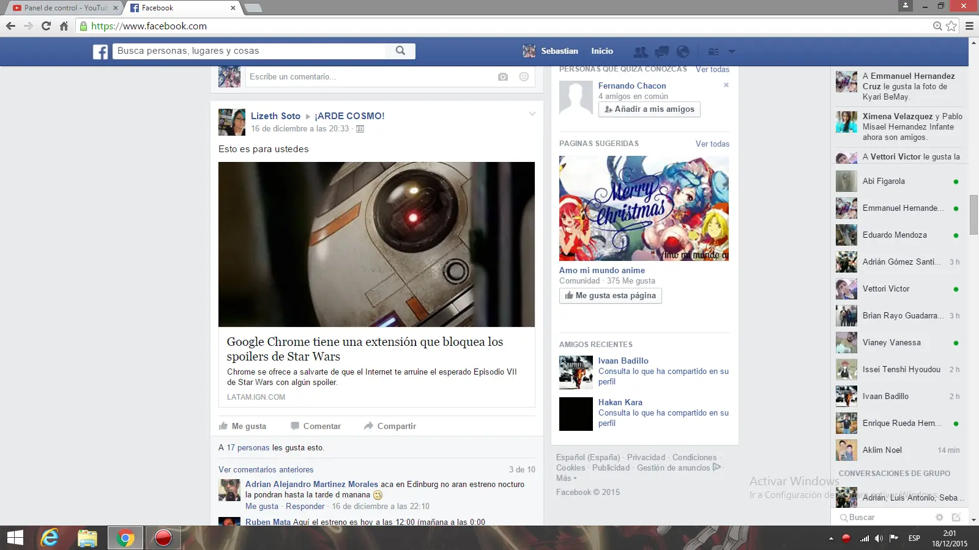Click 'Comentar' under the Star Wars post

316,427
